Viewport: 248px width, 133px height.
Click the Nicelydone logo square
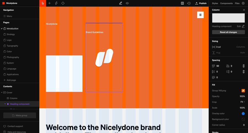click(4, 3)
